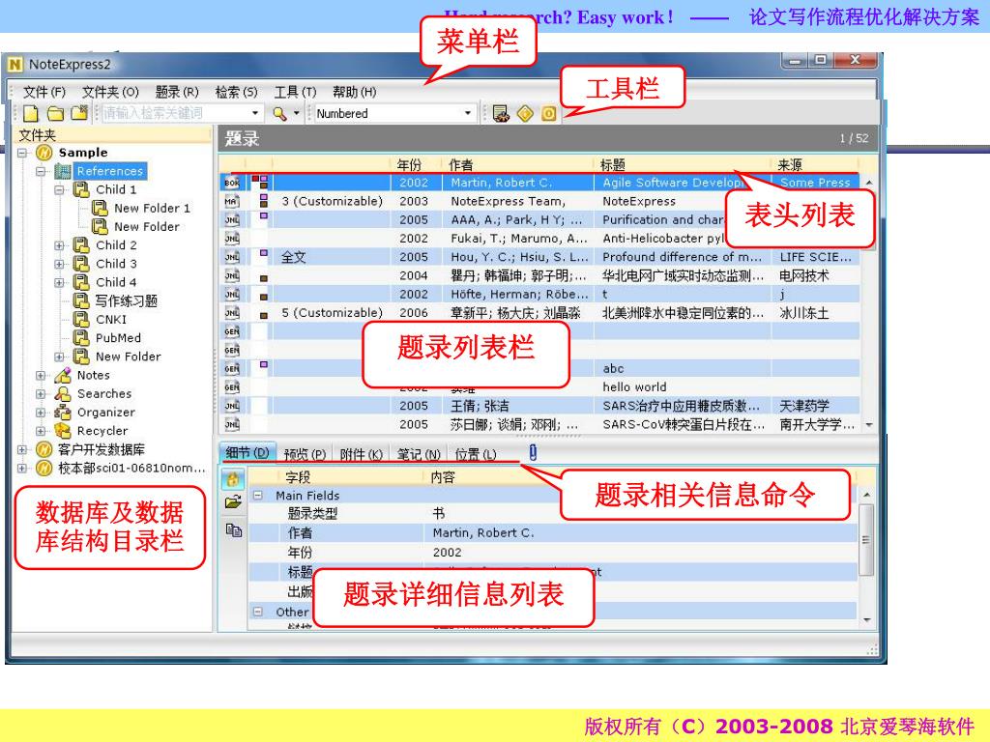Click the PubMed folder icon
Screen dimensions: 990x742
click(x=81, y=338)
